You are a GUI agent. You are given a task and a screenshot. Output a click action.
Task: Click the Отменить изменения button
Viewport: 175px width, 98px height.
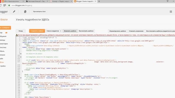[136, 31]
